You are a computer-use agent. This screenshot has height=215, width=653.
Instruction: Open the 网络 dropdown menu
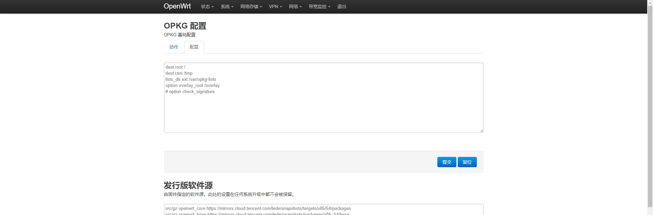pyautogui.click(x=295, y=6)
